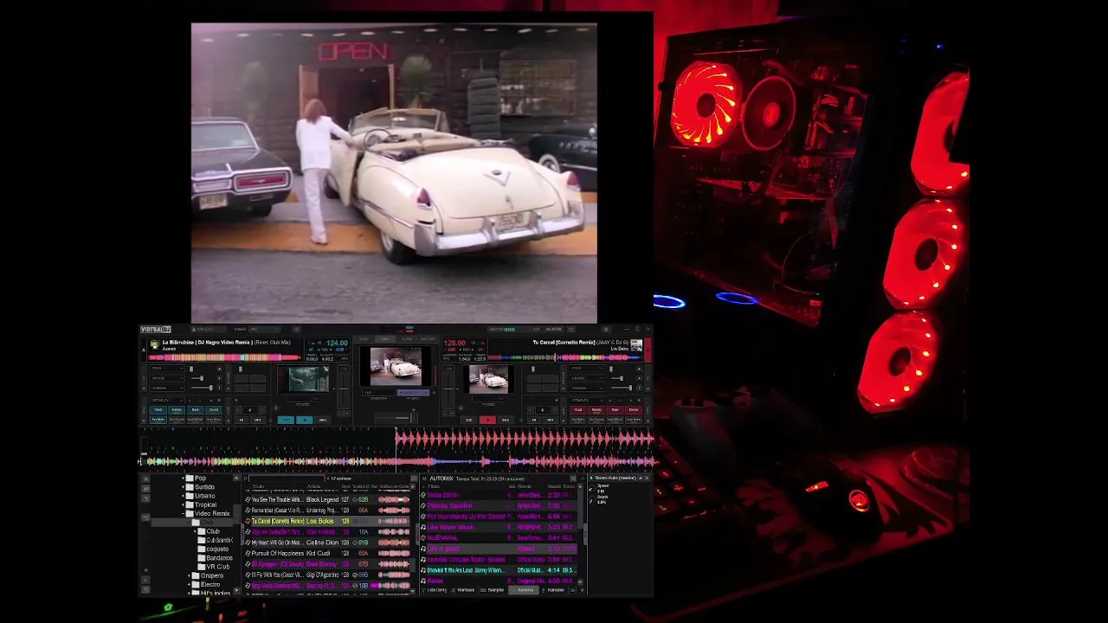Image resolution: width=1108 pixels, height=623 pixels.
Task: Open first effect dropdown on deck A
Action: tap(168, 368)
